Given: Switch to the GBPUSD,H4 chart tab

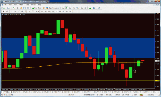Looking at the screenshot, I should [x=26, y=92].
